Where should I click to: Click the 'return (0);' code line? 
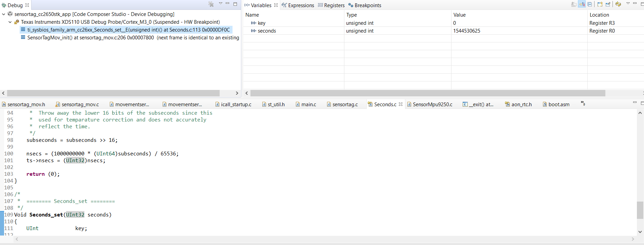click(43, 174)
